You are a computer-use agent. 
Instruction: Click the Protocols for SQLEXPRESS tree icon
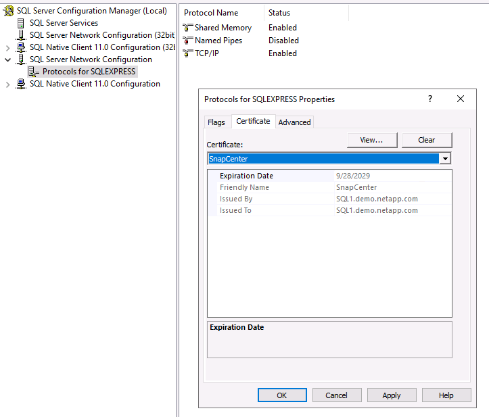tap(34, 72)
